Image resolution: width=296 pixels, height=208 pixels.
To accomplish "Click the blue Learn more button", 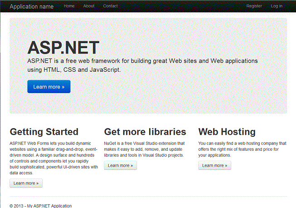I will click(49, 87).
